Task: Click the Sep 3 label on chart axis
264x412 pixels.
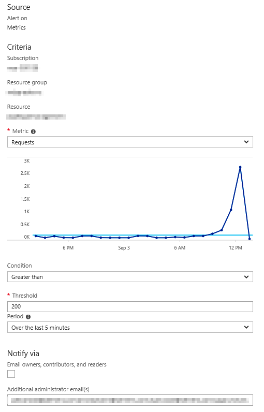Action: point(124,248)
